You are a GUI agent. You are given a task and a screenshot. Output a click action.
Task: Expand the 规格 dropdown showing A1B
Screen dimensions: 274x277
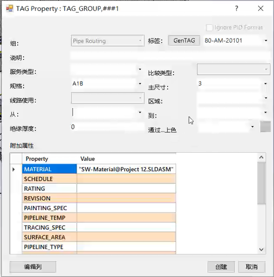140,84
